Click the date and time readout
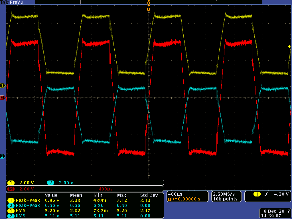292x219 pixels. [275, 213]
